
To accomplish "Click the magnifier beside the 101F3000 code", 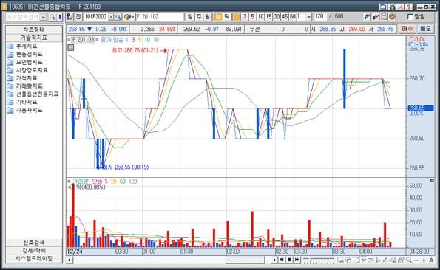I will 118,17.
